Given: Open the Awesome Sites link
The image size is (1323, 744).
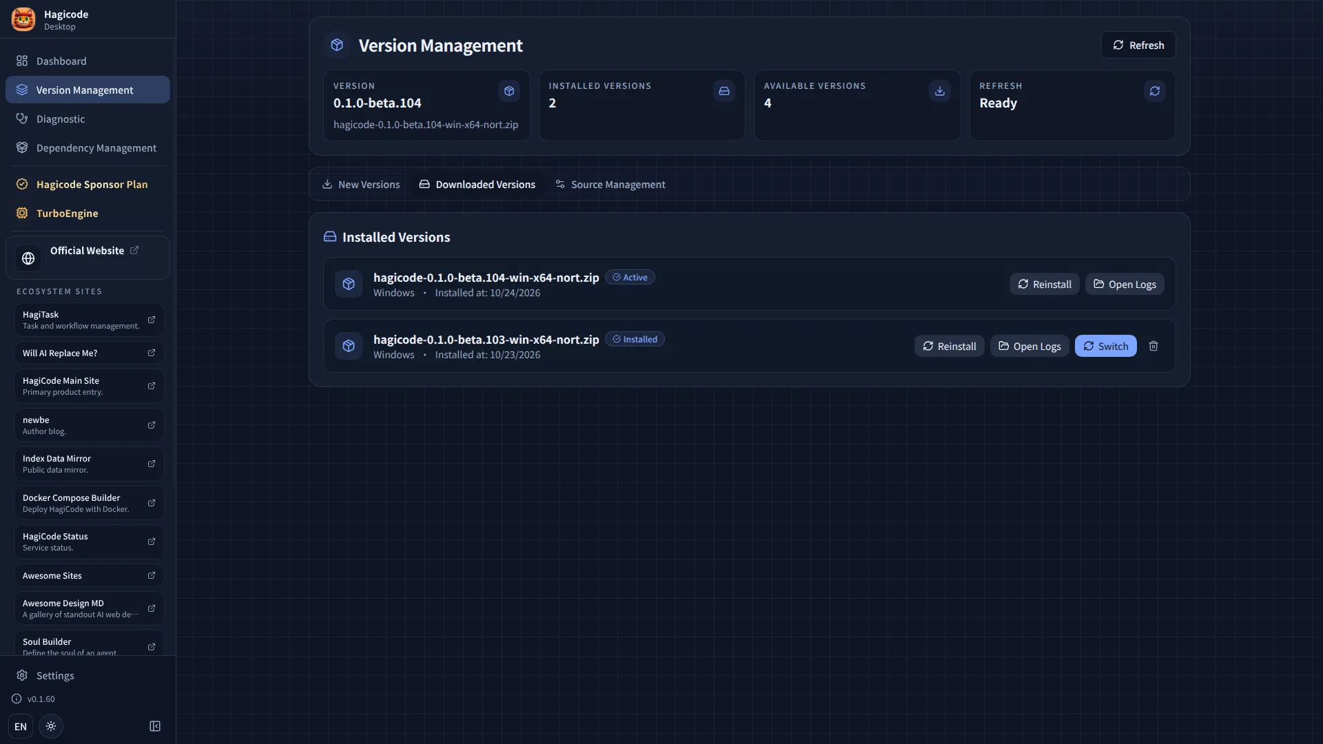Looking at the screenshot, I should click(89, 575).
